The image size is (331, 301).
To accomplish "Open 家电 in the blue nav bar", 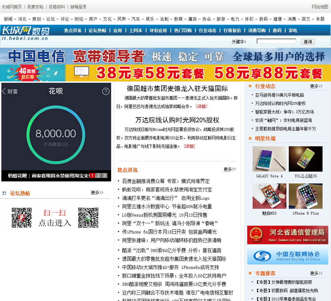I will point(293,30).
